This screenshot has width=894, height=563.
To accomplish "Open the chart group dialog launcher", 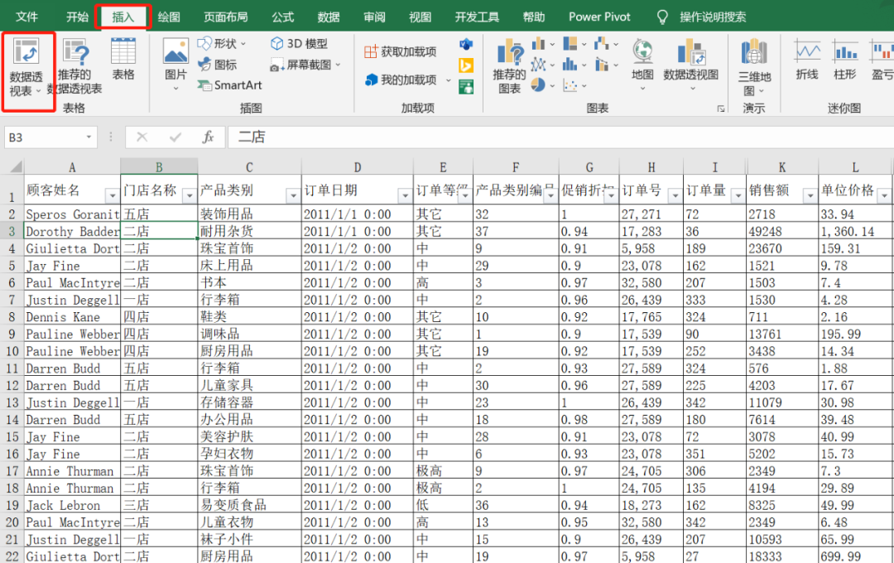I will [x=721, y=108].
